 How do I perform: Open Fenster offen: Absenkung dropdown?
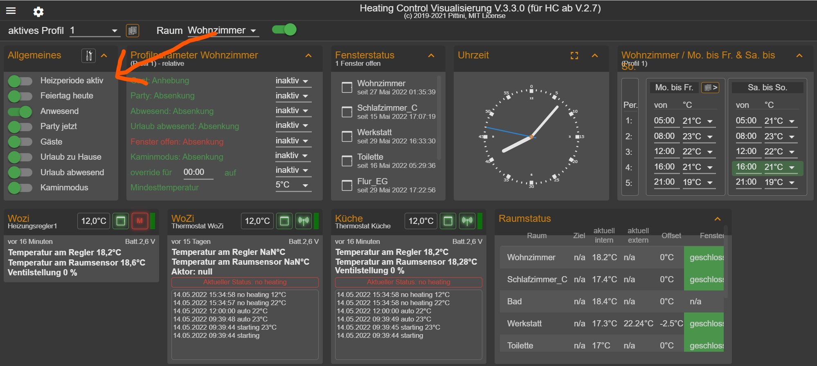tap(293, 141)
